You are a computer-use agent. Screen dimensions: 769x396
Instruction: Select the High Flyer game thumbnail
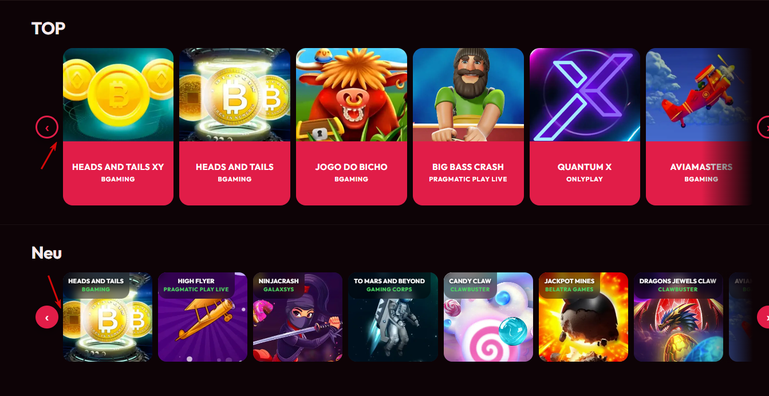pos(202,317)
